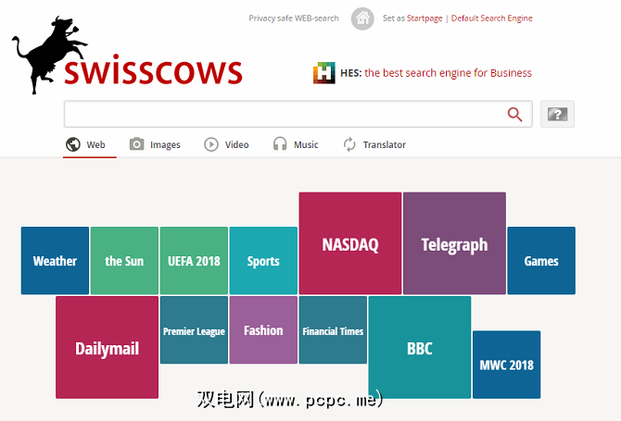Screen dimensions: 621x421
Task: Open the BBC tile
Action: point(420,348)
